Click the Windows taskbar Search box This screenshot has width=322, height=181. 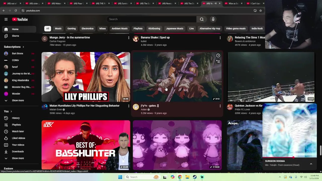pyautogui.click(x=143, y=177)
